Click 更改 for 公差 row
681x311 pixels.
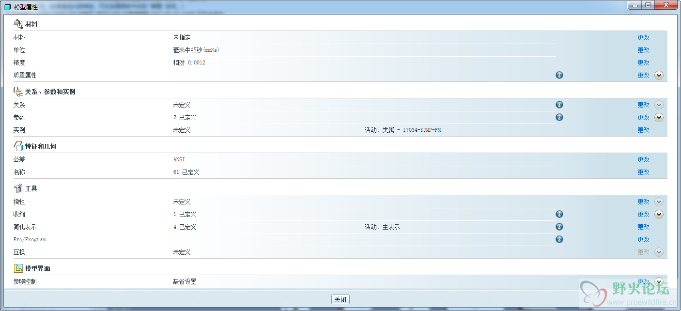tap(643, 159)
